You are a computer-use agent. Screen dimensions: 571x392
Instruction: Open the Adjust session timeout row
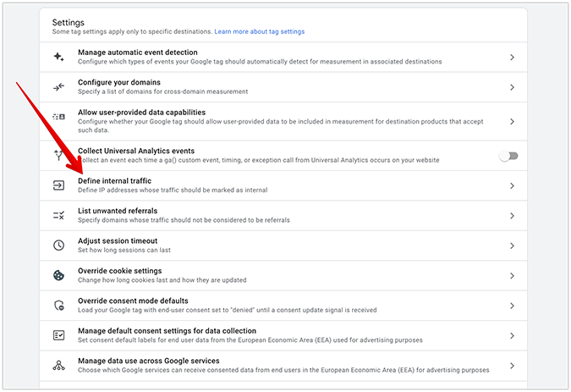283,246
